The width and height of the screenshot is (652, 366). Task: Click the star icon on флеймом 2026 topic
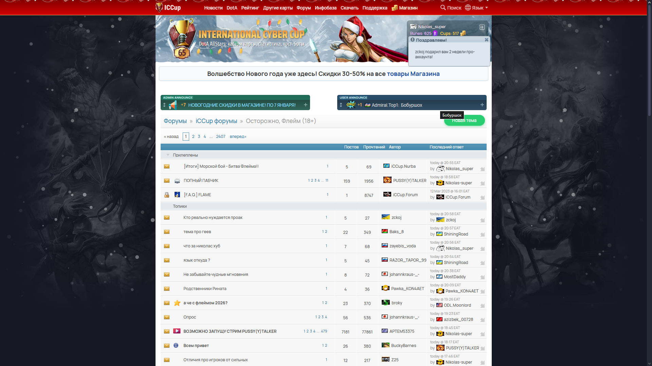(x=177, y=303)
